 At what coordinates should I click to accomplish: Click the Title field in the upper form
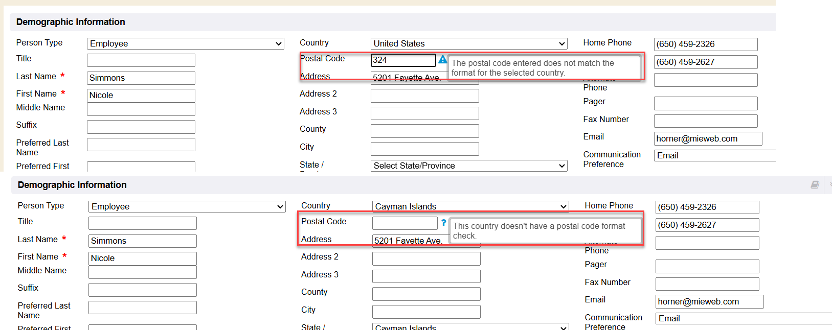[141, 60]
